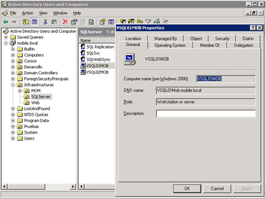Switch to the Operating System tab
266x199 pixels.
(x=170, y=45)
